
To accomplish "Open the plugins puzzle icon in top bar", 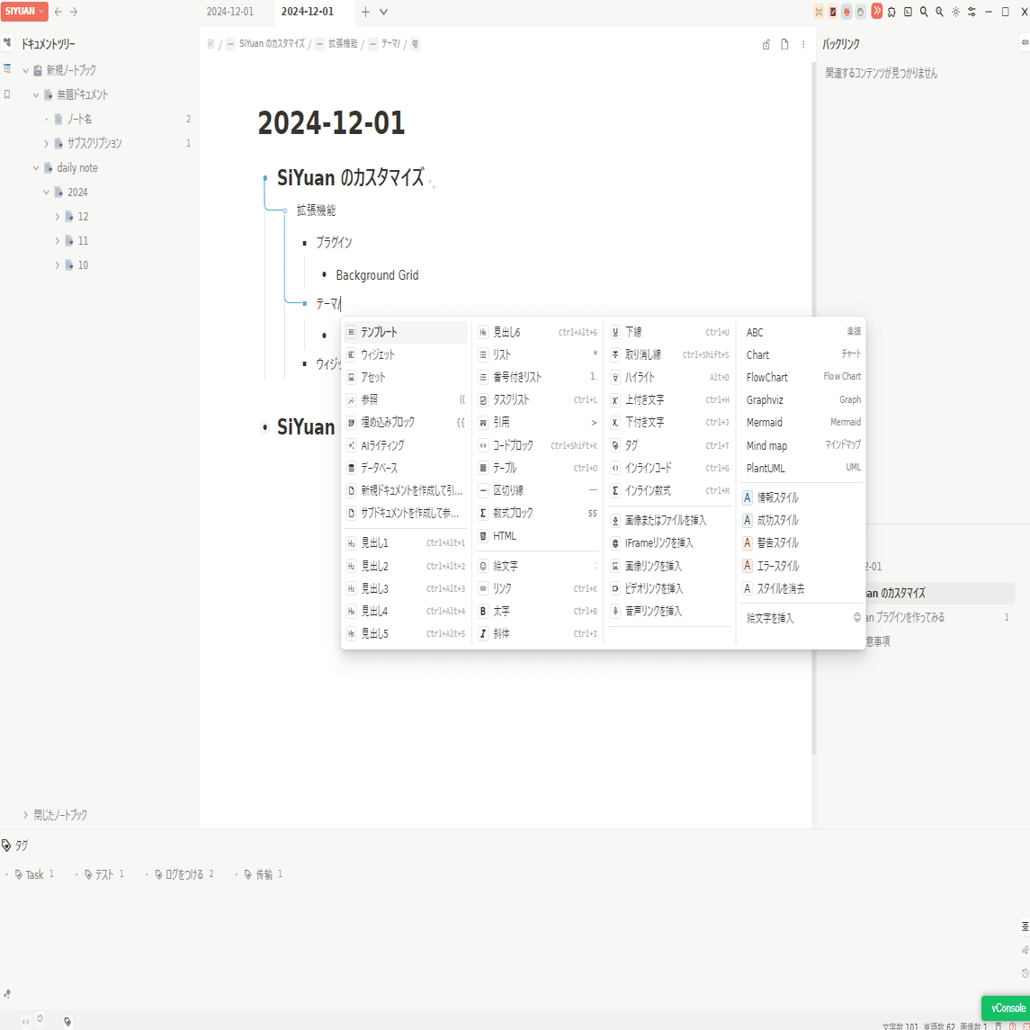I will [891, 12].
